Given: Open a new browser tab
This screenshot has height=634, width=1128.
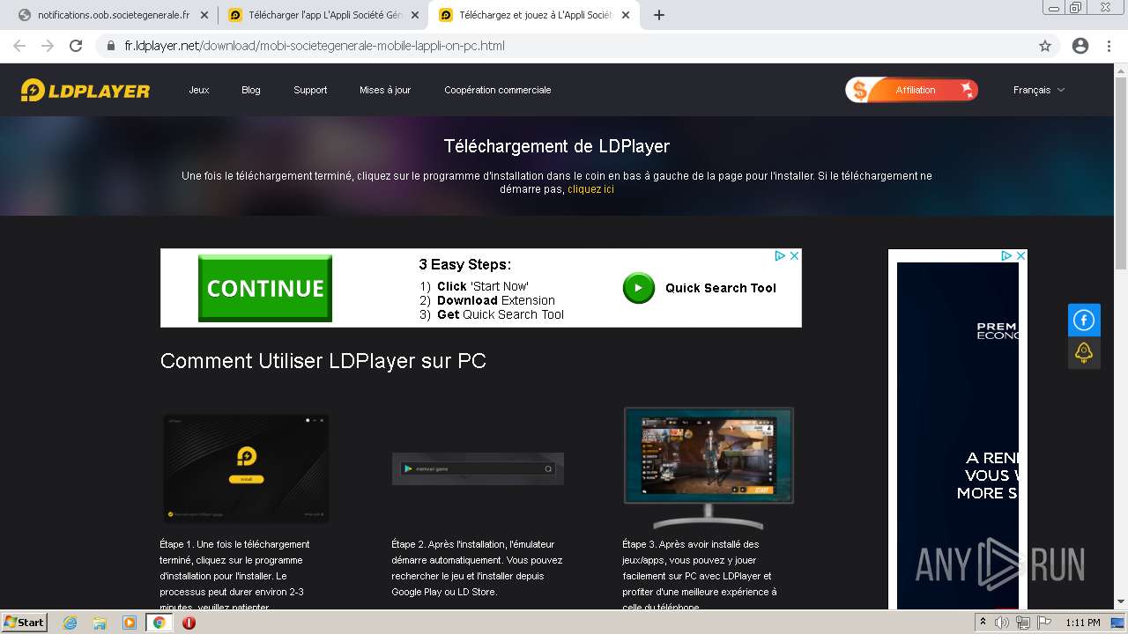Looking at the screenshot, I should coord(658,15).
